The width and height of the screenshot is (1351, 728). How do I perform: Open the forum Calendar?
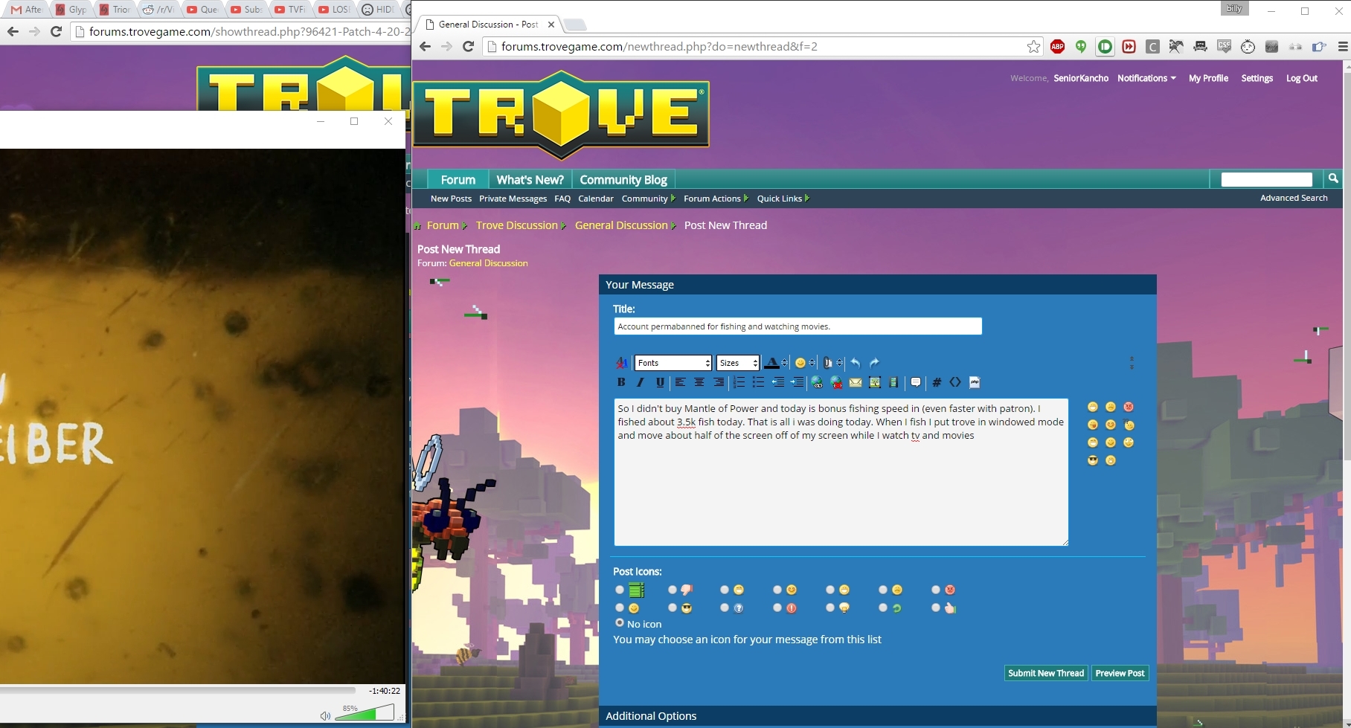click(595, 199)
